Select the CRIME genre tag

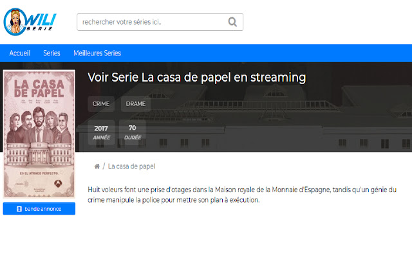[101, 104]
